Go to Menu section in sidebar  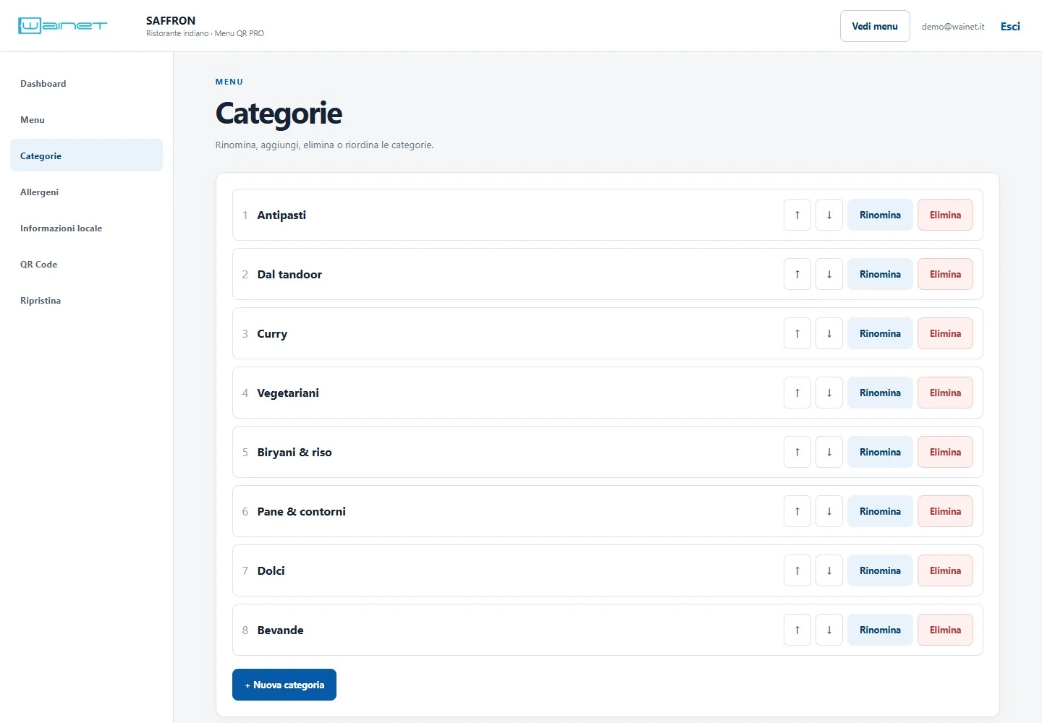(x=86, y=119)
